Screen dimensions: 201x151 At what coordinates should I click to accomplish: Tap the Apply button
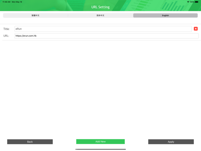point(171,142)
